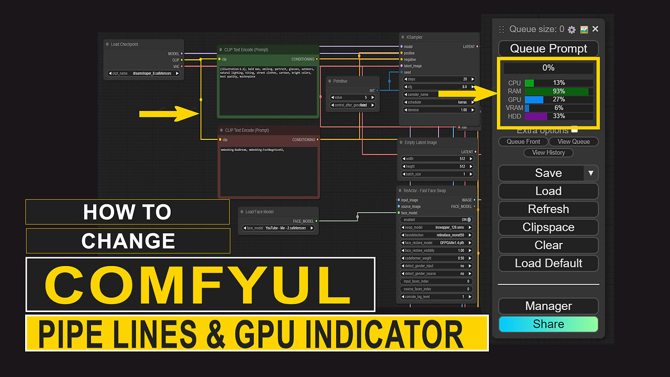670x377 pixels.
Task: Close the queue menu panel
Action: coord(595,29)
